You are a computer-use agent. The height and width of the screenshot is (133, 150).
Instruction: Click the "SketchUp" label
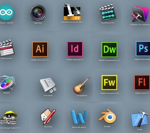48,127
